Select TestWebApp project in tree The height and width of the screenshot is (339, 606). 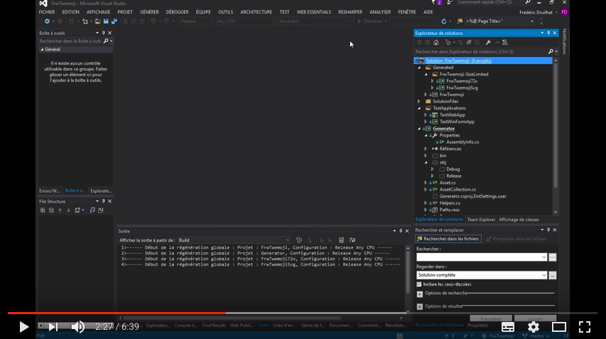(x=452, y=115)
